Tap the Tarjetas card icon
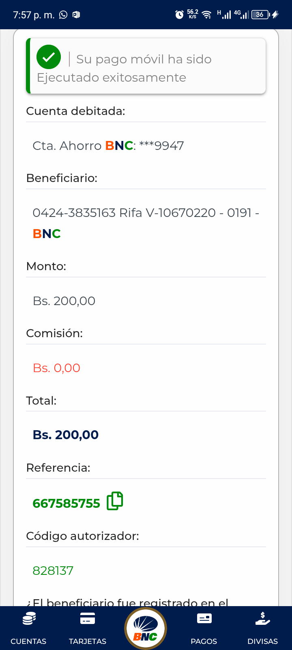 point(88,619)
